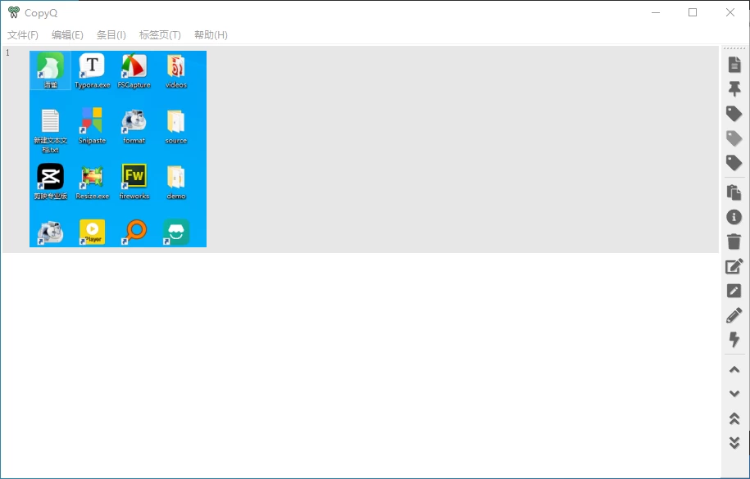Delete the item using the trash icon

[x=734, y=242]
